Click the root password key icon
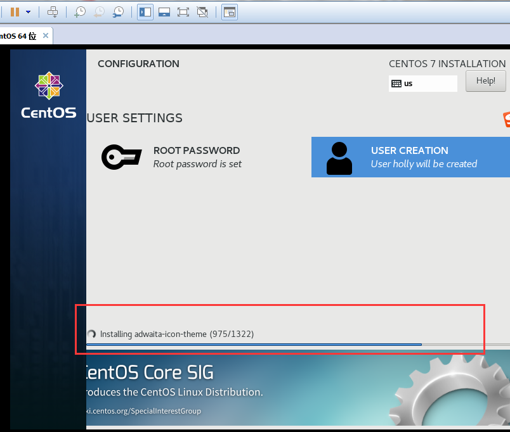The height and width of the screenshot is (432, 510). point(121,157)
